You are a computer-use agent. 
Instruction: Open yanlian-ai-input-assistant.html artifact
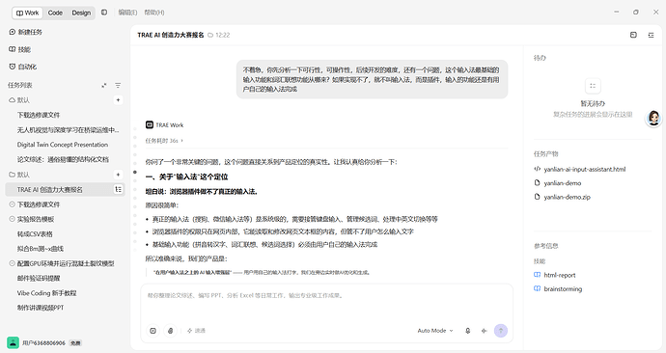[585, 170]
